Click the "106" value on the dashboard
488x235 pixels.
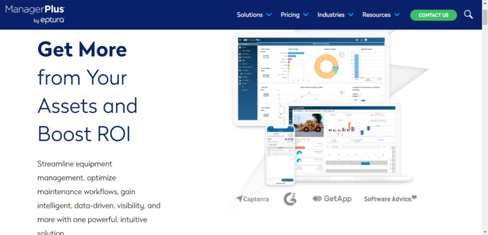[x=266, y=76]
